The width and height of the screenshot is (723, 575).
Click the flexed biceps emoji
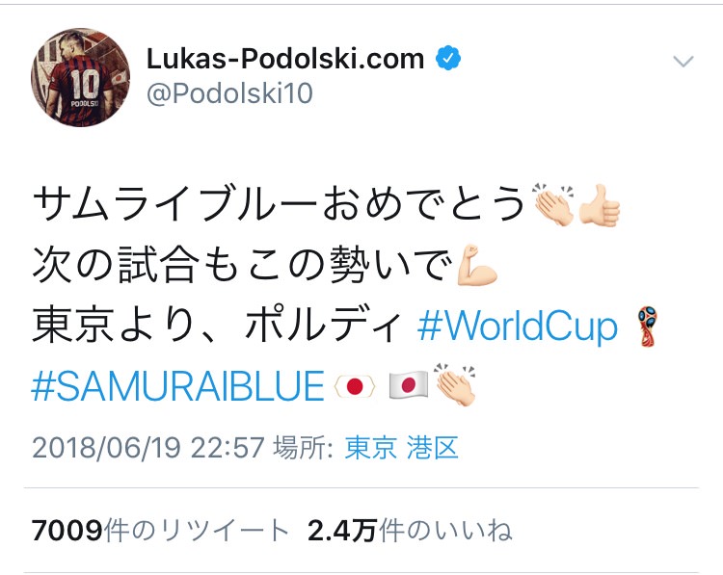477,266
